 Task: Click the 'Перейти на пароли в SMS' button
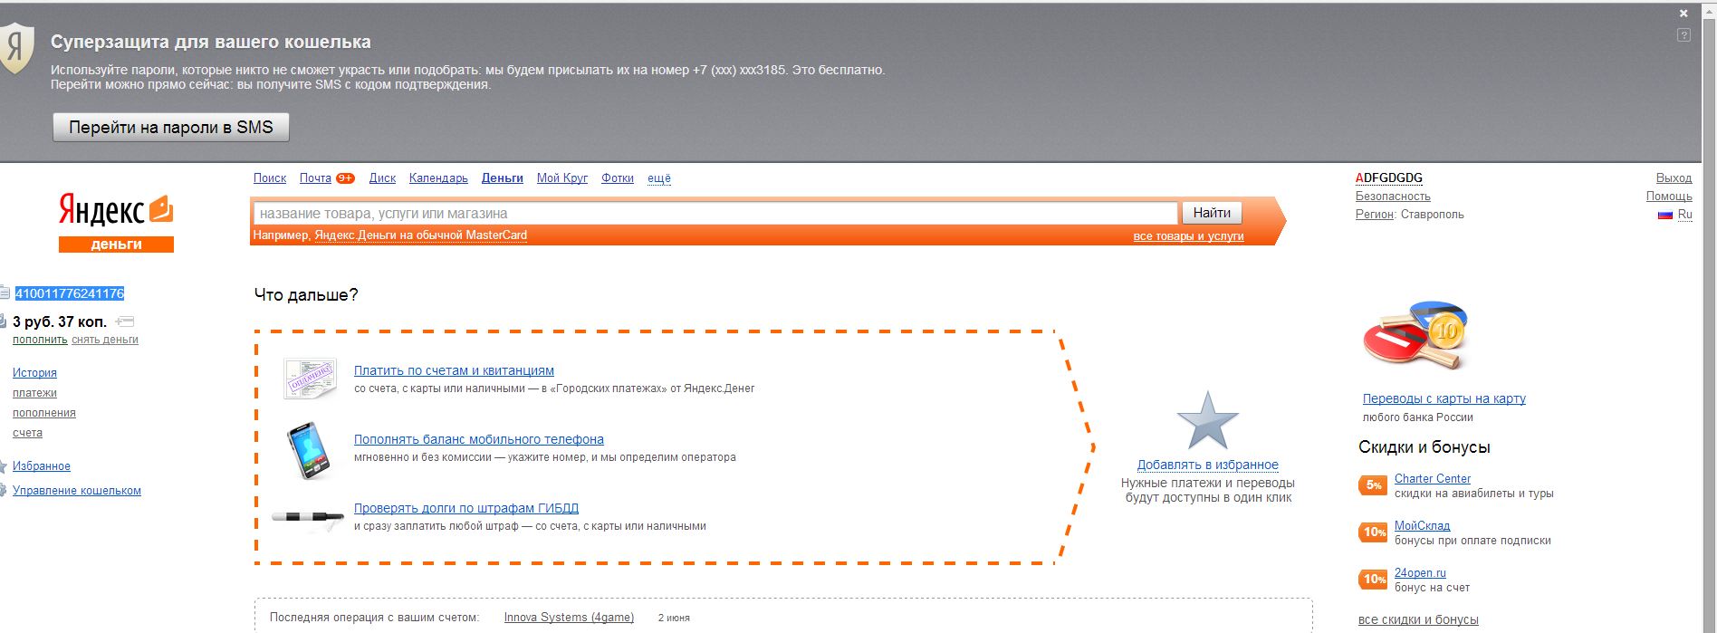171,128
